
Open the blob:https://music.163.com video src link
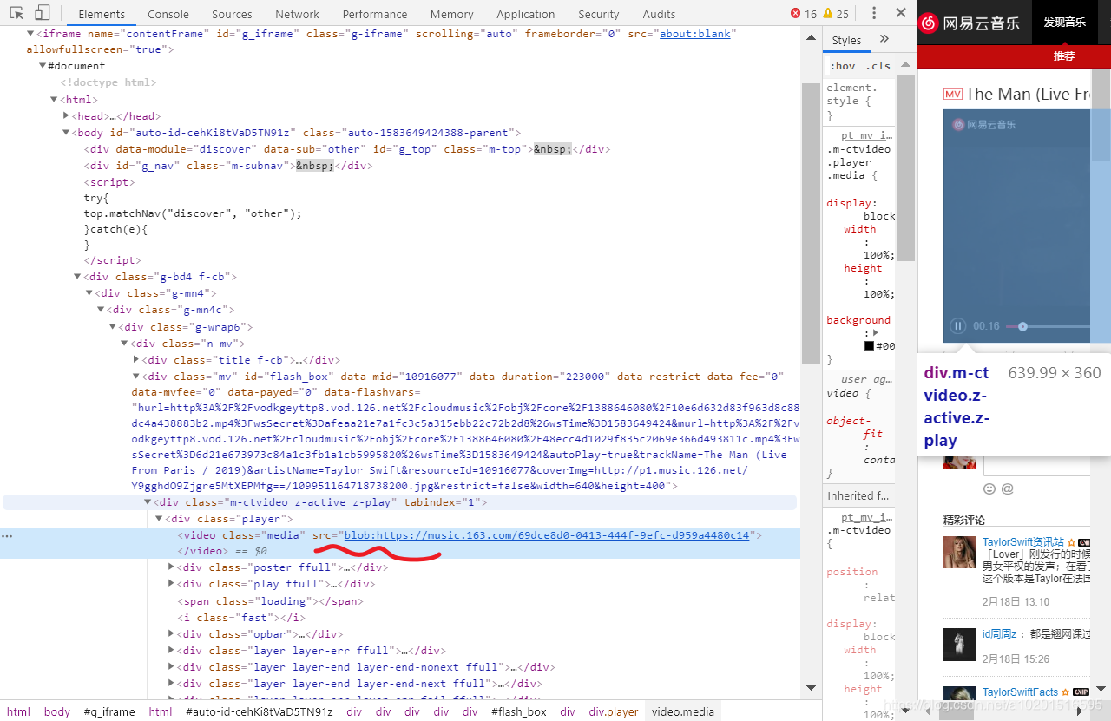pyautogui.click(x=547, y=535)
